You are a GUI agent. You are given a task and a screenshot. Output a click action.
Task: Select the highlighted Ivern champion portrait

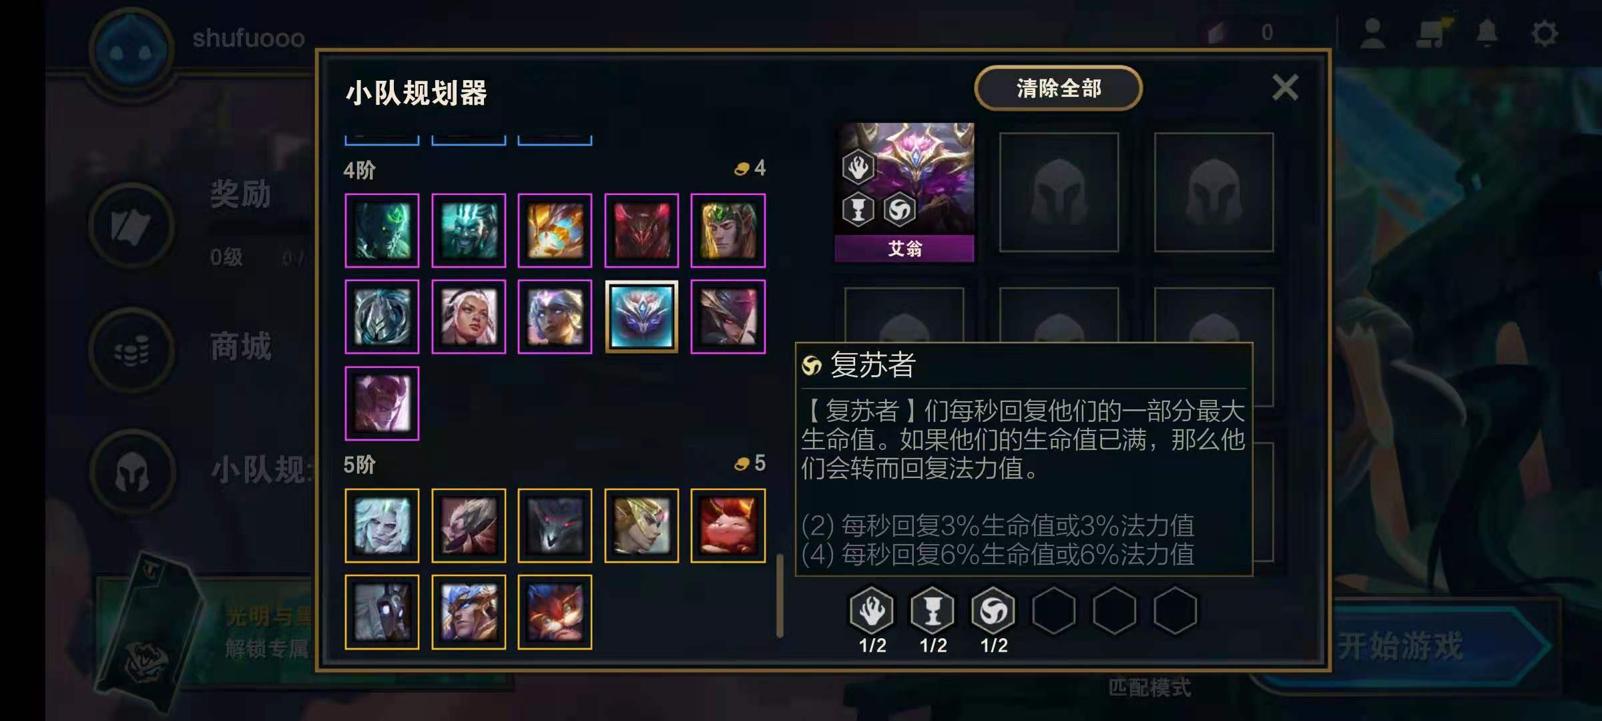coord(641,316)
